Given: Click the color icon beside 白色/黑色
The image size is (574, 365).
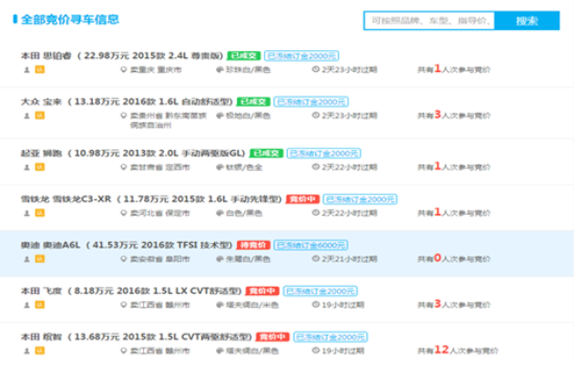Looking at the screenshot, I should click(220, 213).
